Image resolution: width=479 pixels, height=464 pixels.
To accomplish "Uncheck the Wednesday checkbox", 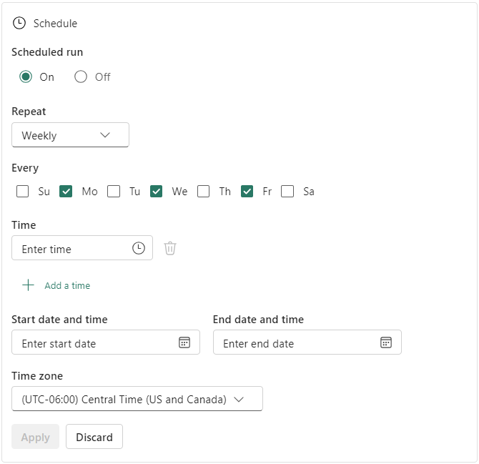I will (x=157, y=192).
